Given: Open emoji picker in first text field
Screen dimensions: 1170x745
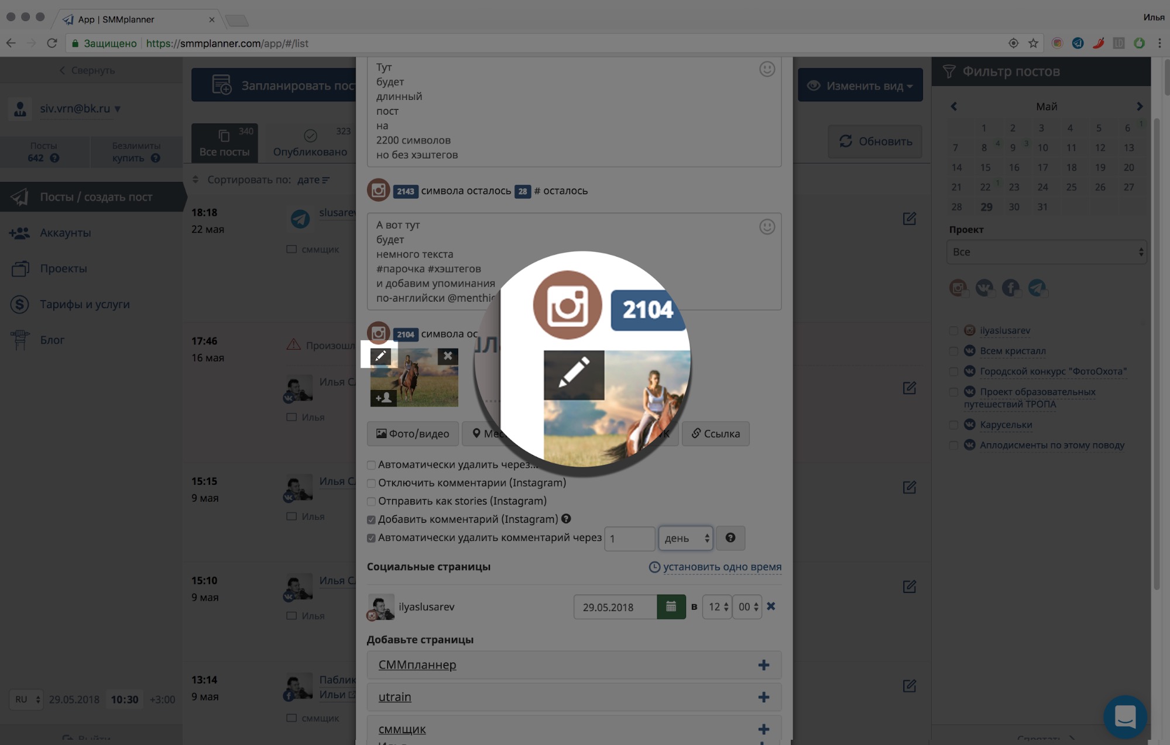Looking at the screenshot, I should (x=767, y=69).
